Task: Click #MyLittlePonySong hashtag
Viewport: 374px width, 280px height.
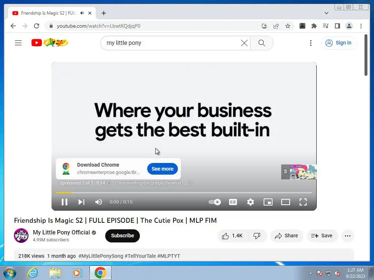Action: pyautogui.click(x=101, y=256)
